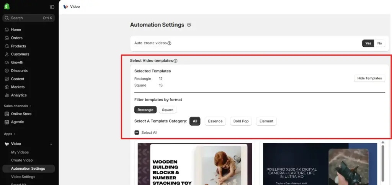Click the Growth target icon

7,62
